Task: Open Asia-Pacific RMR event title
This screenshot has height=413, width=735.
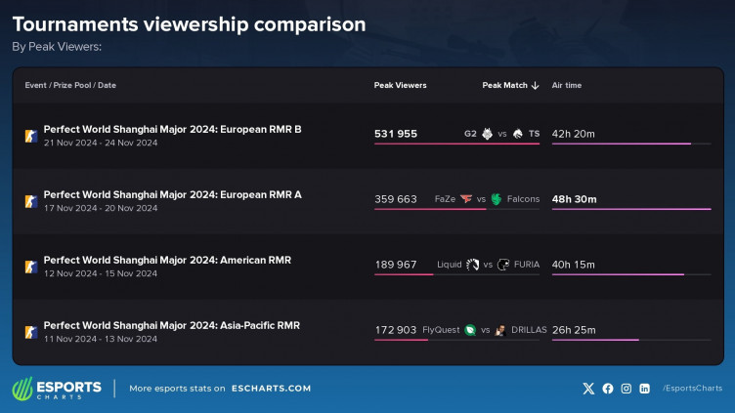Action: [x=172, y=325]
